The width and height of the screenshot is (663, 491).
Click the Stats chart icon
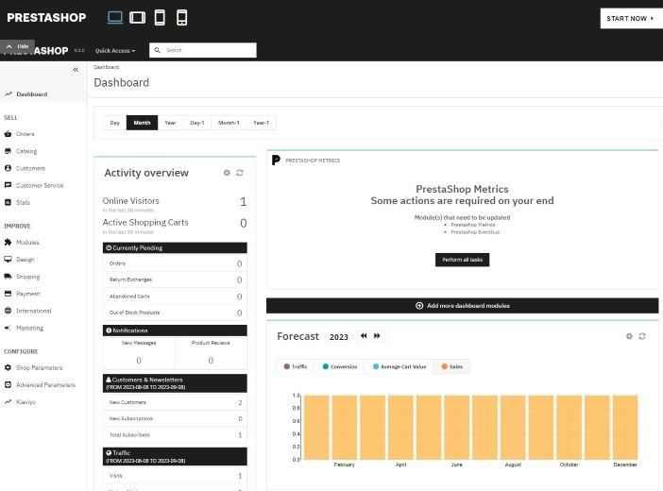point(8,202)
